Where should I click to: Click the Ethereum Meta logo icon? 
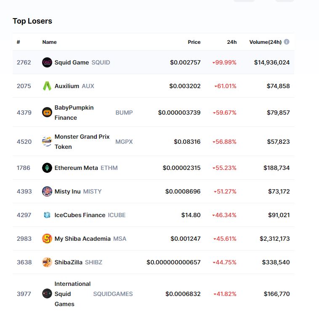(x=47, y=168)
